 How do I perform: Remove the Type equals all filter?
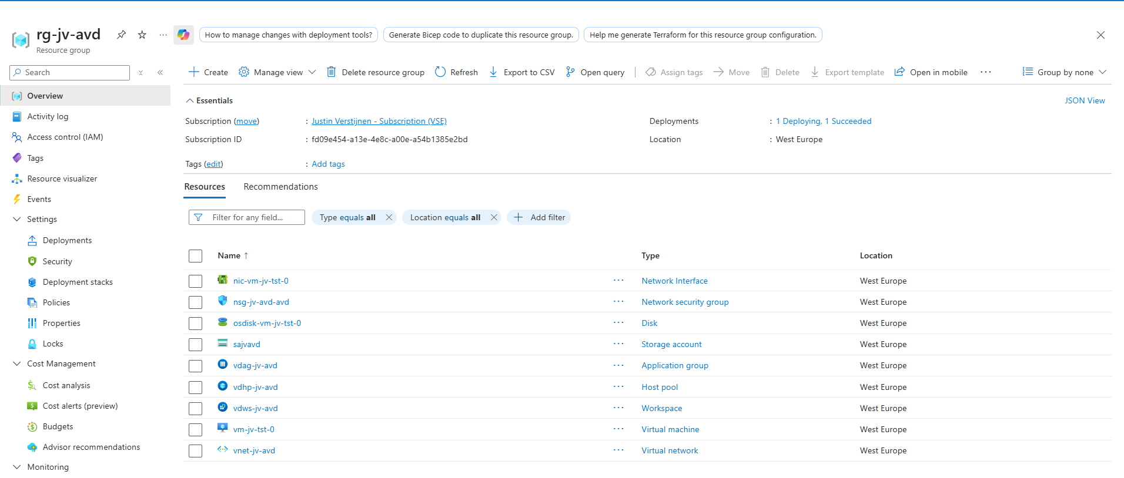pyautogui.click(x=389, y=217)
